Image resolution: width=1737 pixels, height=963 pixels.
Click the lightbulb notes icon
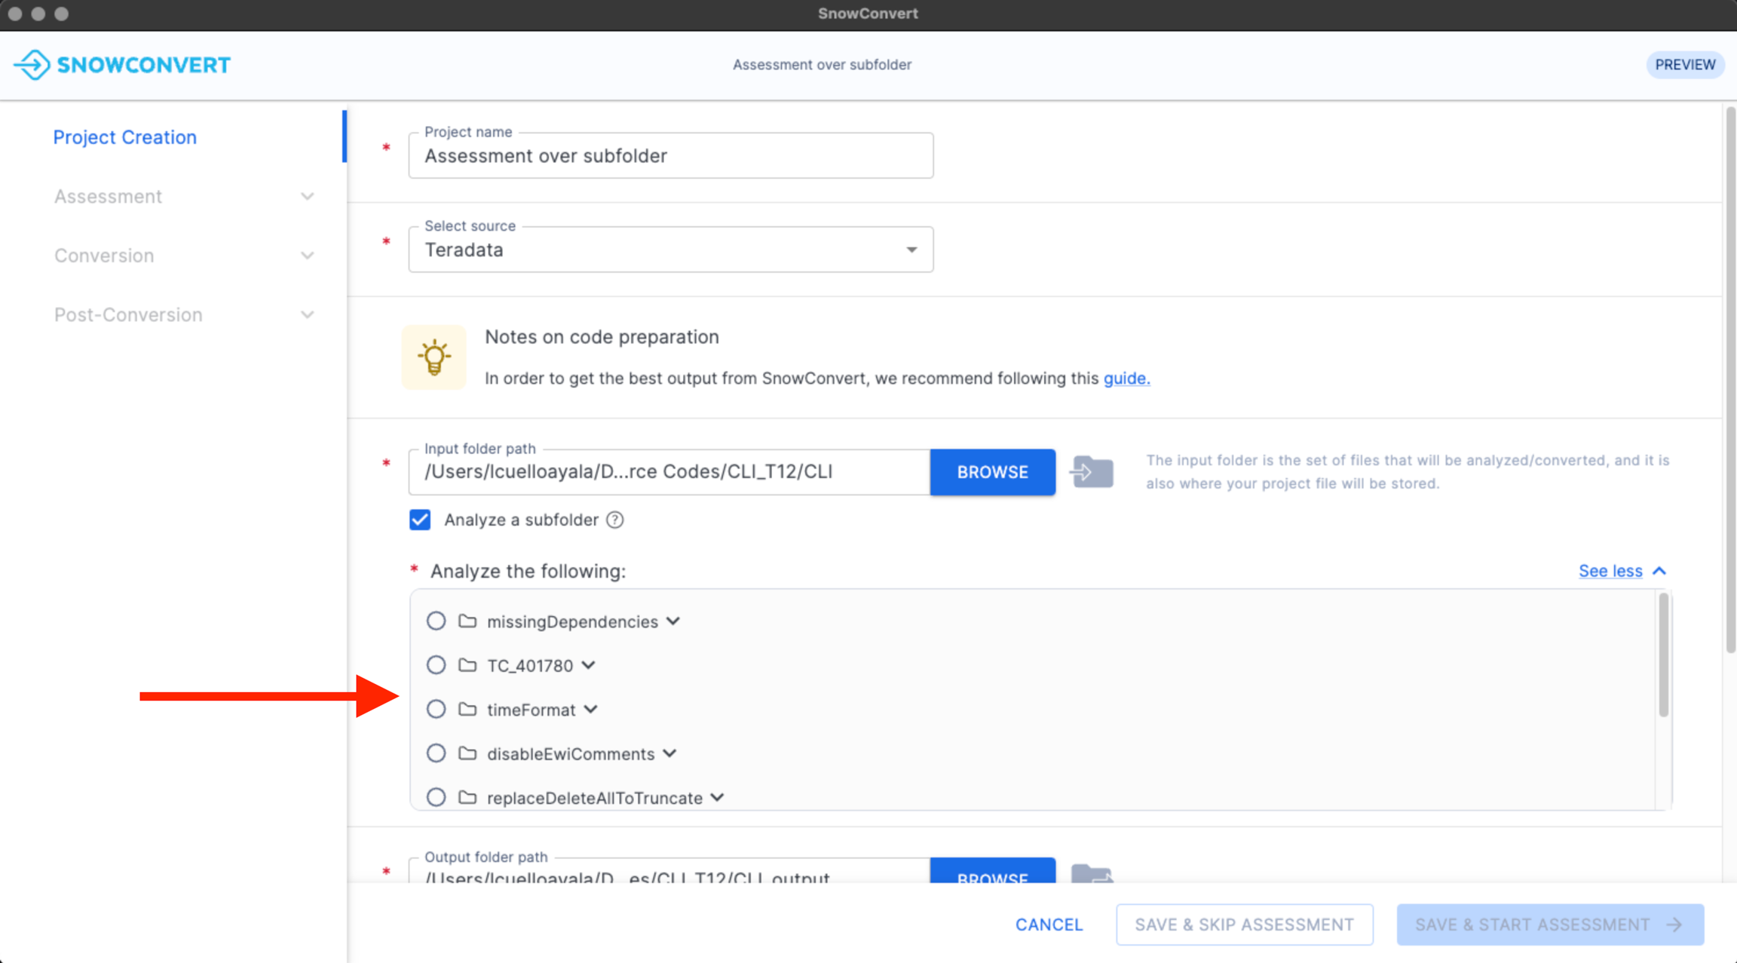tap(433, 357)
